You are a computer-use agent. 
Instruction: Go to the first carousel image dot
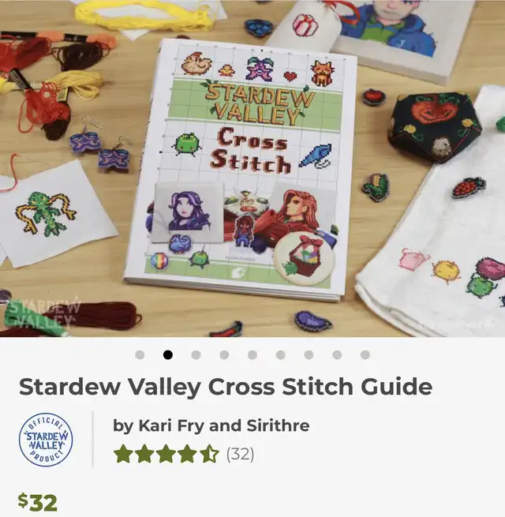tap(140, 354)
